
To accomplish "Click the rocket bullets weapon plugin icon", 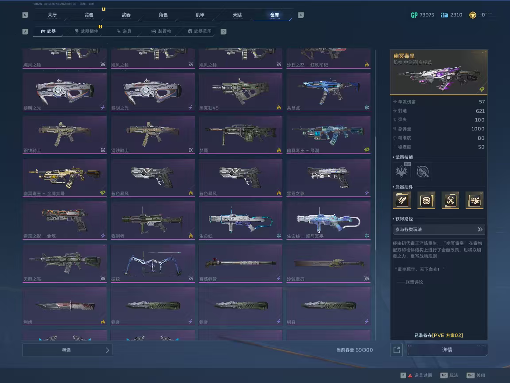I will (x=402, y=200).
